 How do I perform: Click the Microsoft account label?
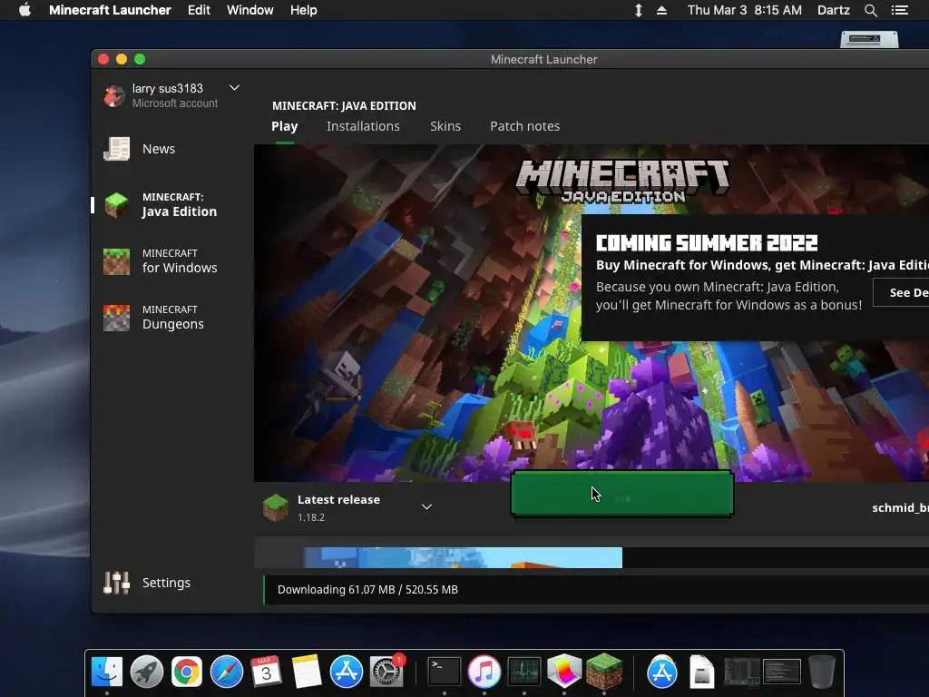[175, 103]
